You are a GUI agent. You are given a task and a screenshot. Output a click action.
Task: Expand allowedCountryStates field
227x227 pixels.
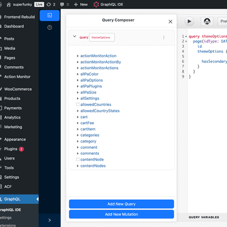tap(78, 111)
